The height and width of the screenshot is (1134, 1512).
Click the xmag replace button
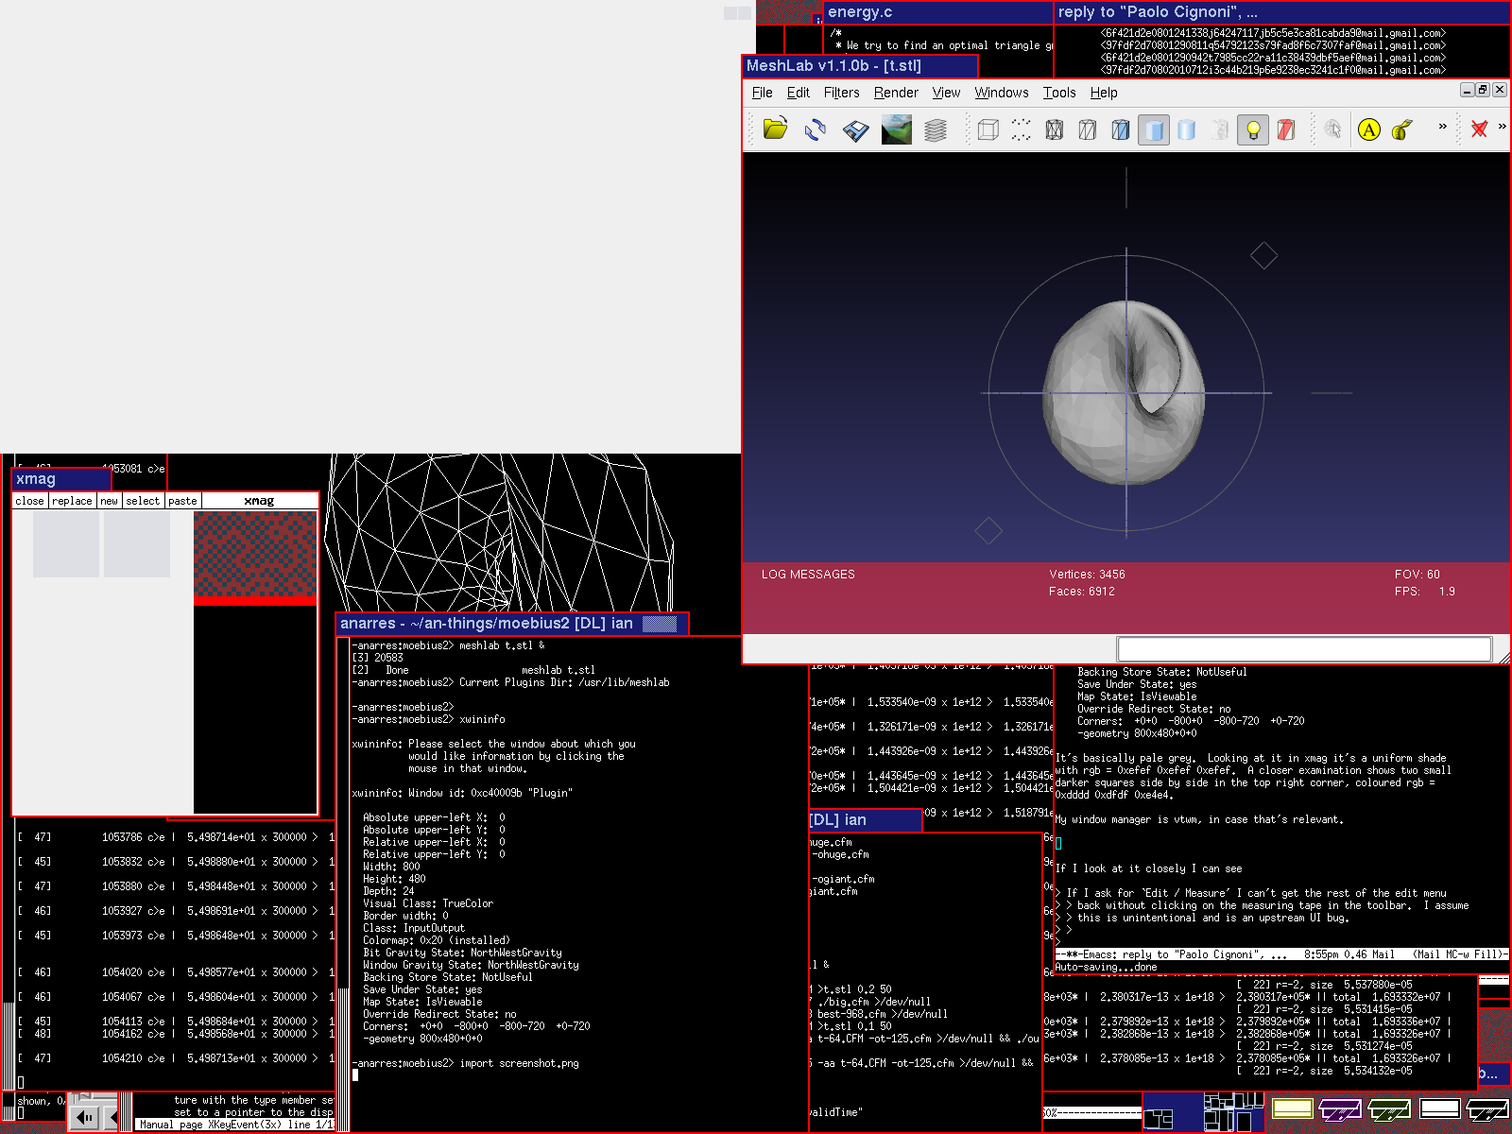(x=72, y=501)
